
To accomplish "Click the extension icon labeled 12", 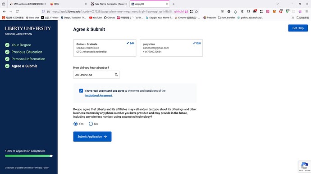I will click(x=242, y=12).
